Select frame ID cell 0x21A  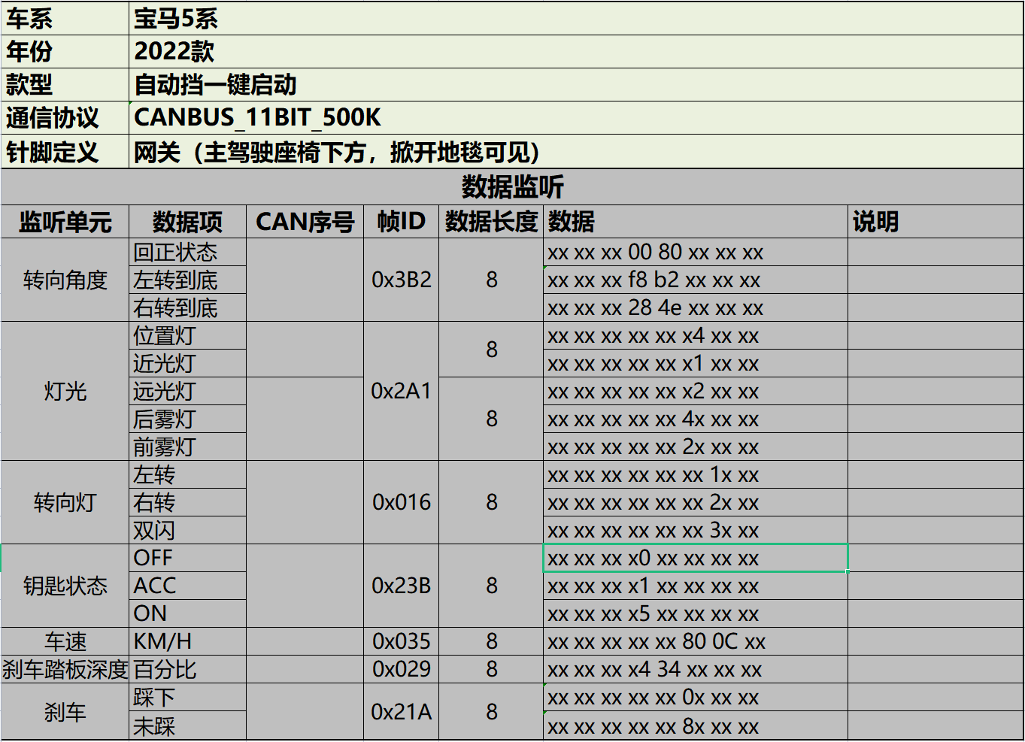point(401,711)
